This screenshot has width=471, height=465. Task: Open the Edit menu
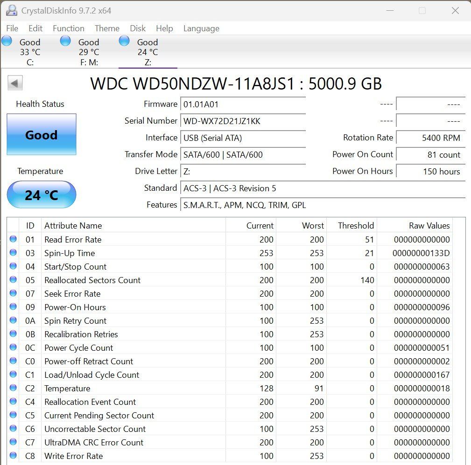point(35,28)
